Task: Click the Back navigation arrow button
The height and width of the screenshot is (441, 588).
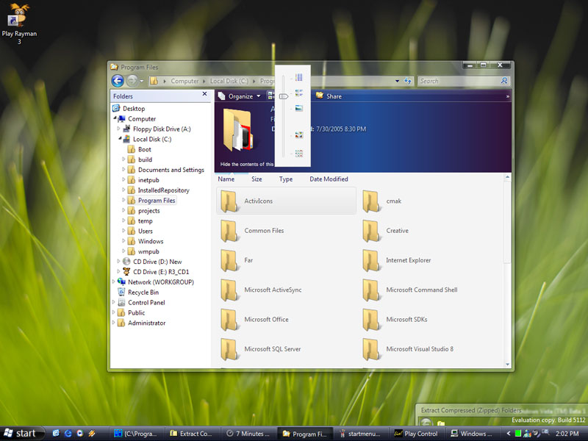Action: pyautogui.click(x=118, y=81)
